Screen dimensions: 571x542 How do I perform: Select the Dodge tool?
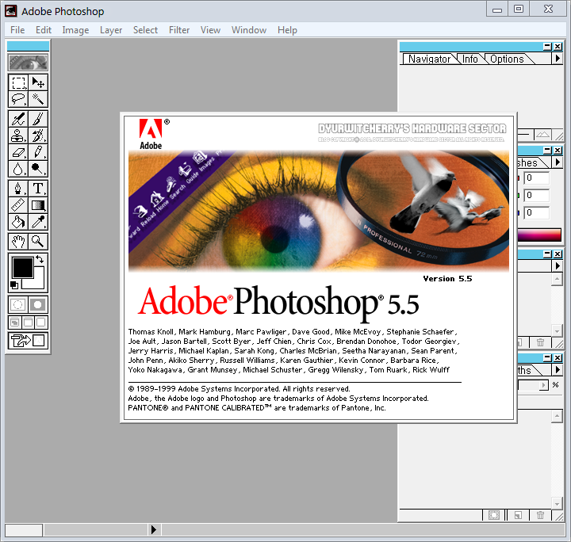38,169
